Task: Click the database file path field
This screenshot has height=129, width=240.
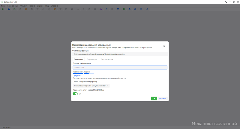Action: point(120,54)
